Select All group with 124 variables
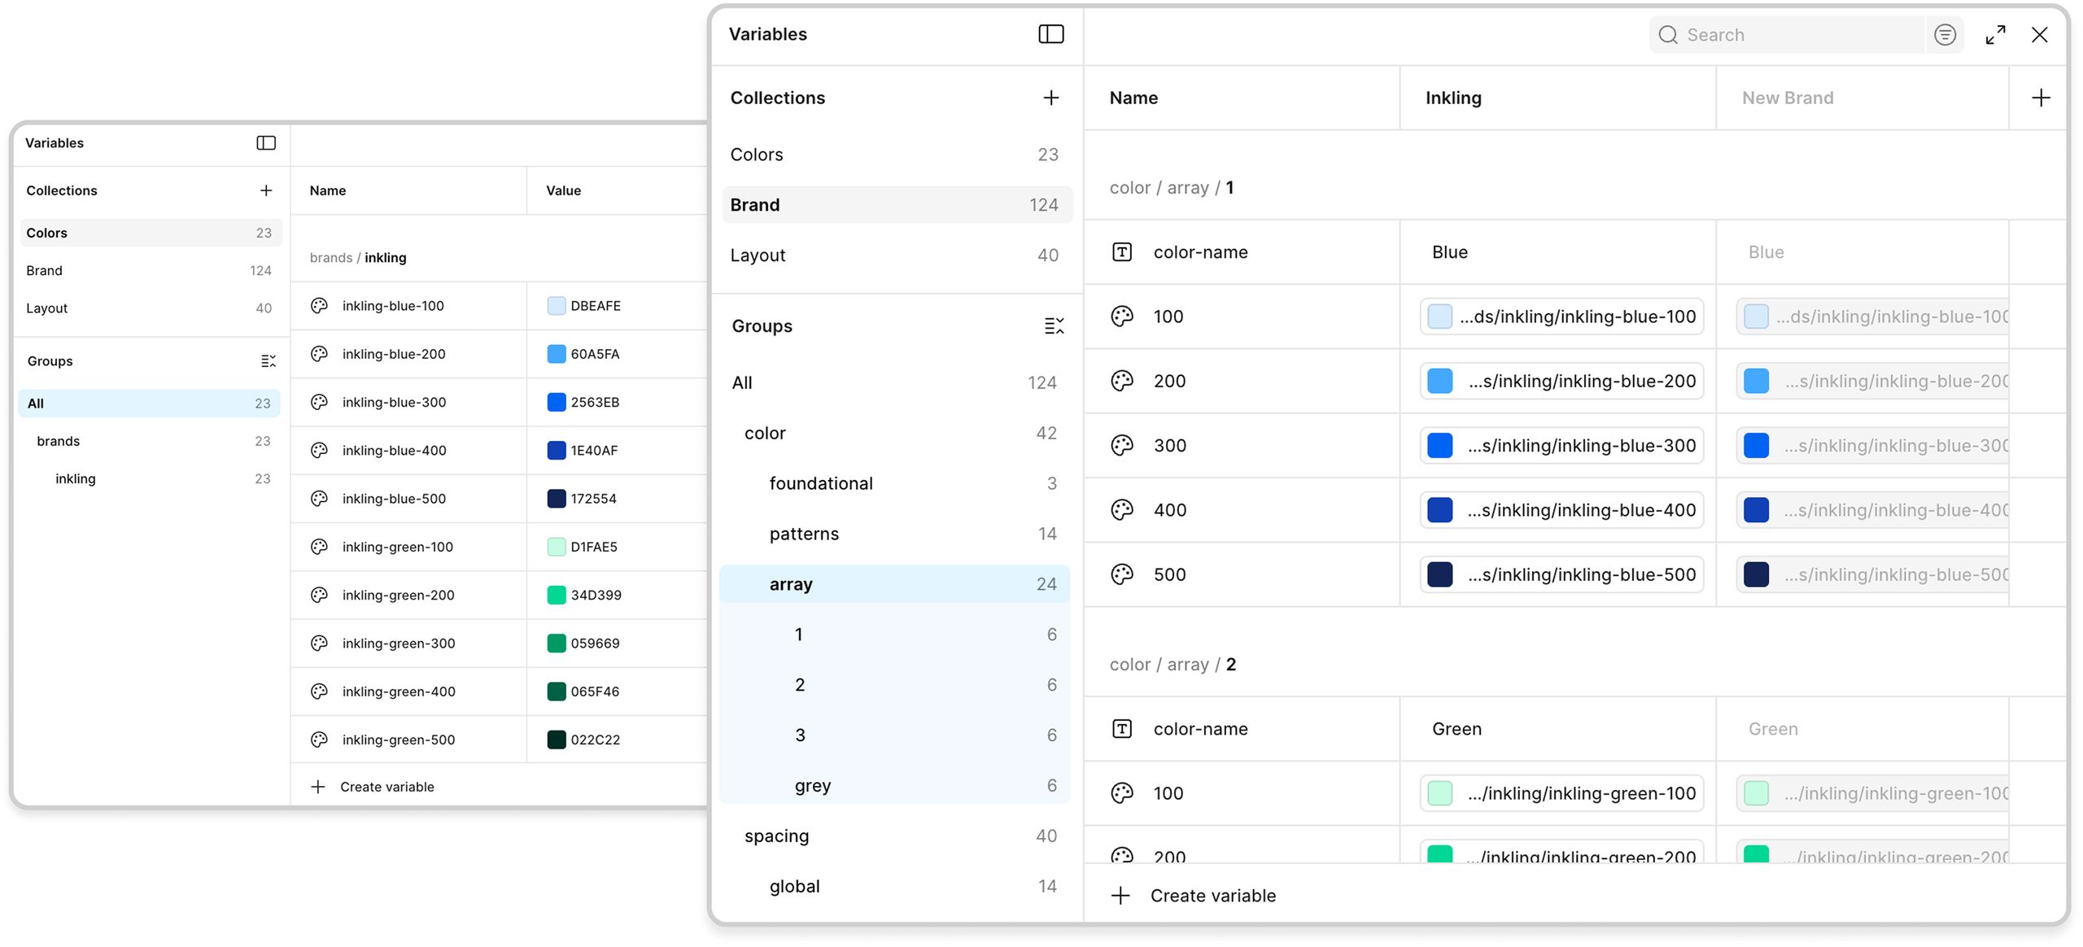The image size is (2083, 947). 895,383
